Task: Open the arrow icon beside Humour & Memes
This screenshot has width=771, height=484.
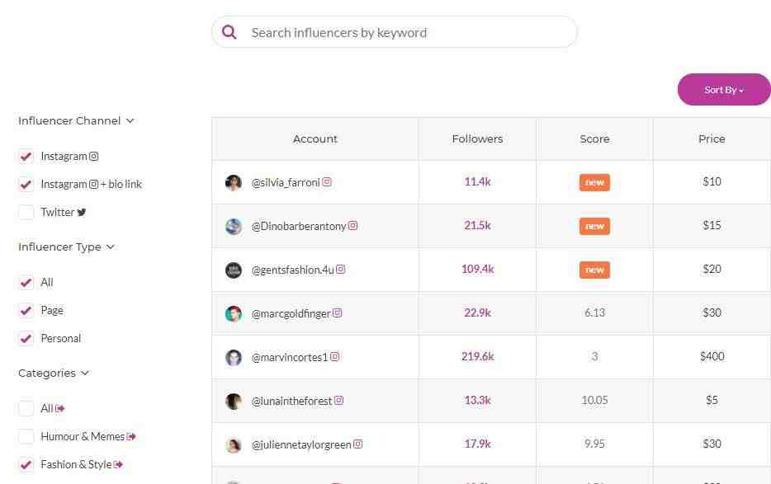Action: click(x=131, y=436)
